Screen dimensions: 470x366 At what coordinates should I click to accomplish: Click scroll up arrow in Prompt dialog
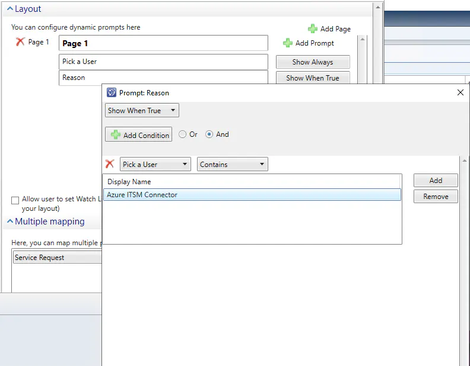465,160
